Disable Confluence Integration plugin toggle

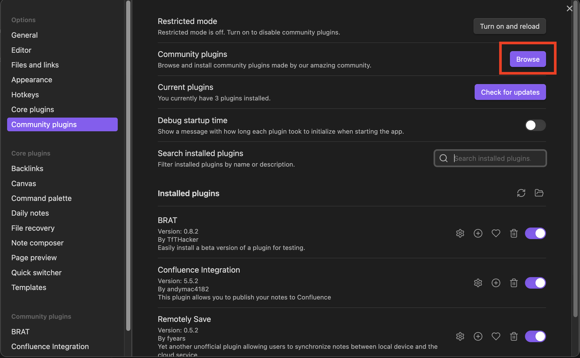coord(535,283)
